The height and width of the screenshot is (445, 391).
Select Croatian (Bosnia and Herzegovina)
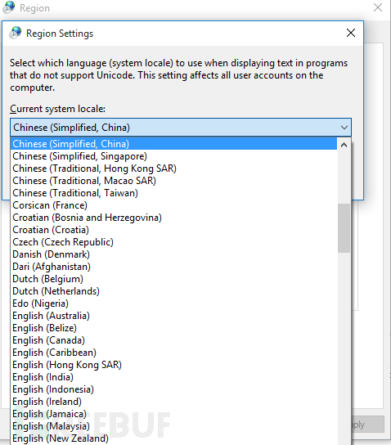173,218
